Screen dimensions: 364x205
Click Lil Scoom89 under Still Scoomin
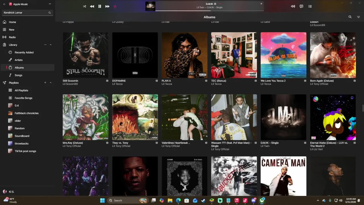click(x=70, y=84)
